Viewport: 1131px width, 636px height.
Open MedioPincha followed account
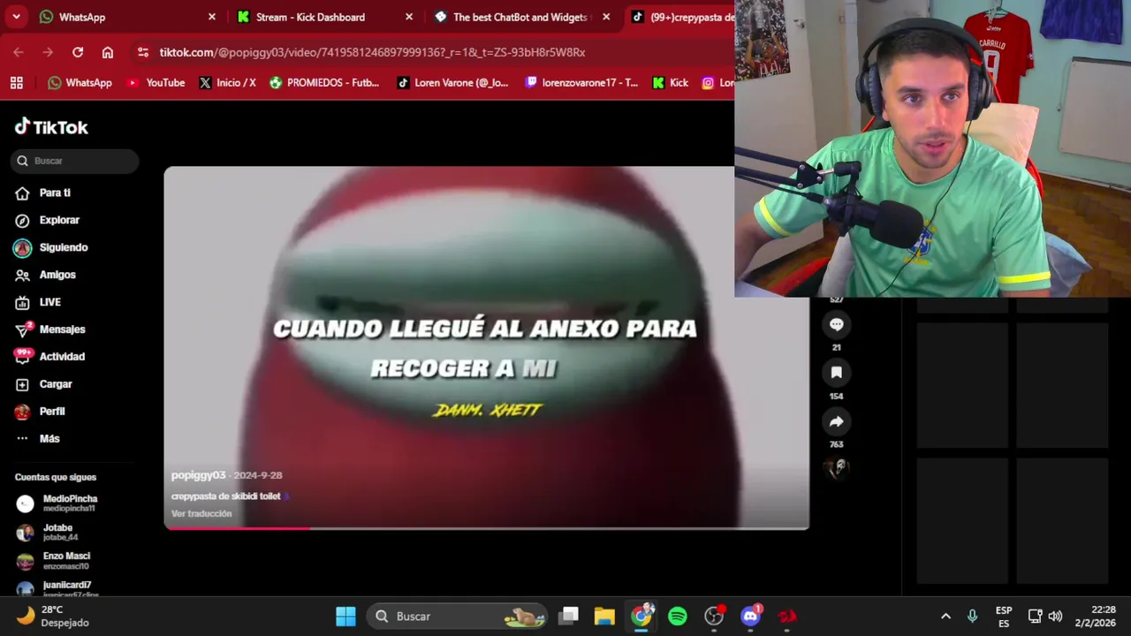[x=58, y=503]
